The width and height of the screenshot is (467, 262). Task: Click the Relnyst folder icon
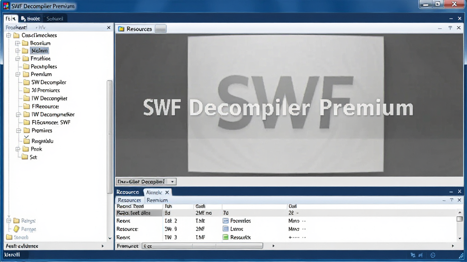pos(16,221)
